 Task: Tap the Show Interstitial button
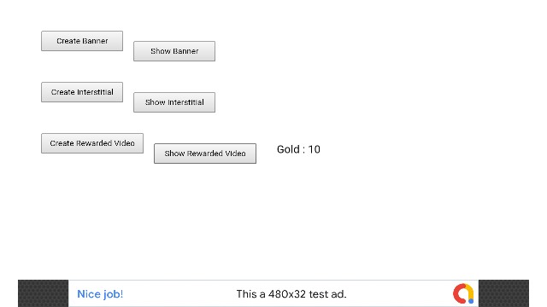174,102
